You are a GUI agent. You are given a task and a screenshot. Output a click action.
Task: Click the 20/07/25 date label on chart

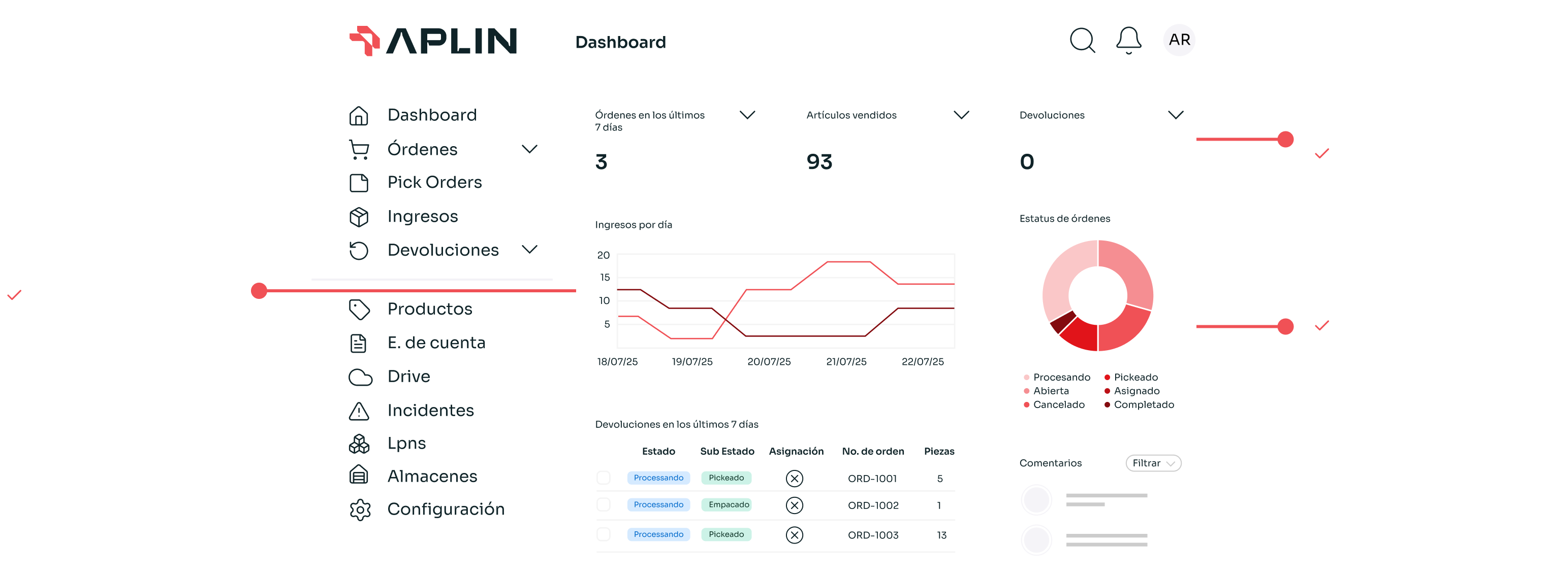[768, 362]
